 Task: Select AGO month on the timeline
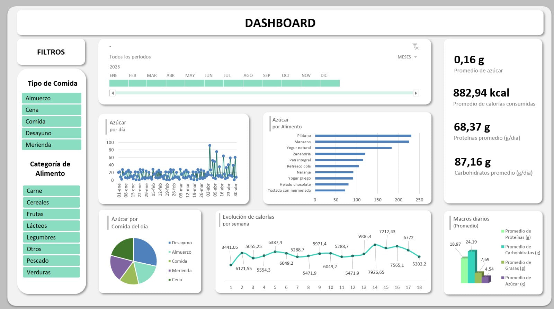(252, 83)
